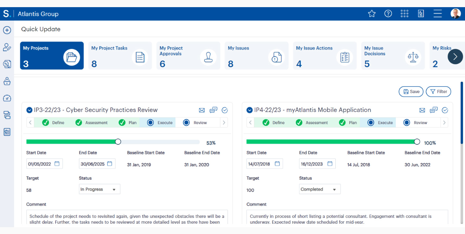Open the End Date calendar icon for Cyber Security
Screen dimensions: 465x234
(x=110, y=164)
